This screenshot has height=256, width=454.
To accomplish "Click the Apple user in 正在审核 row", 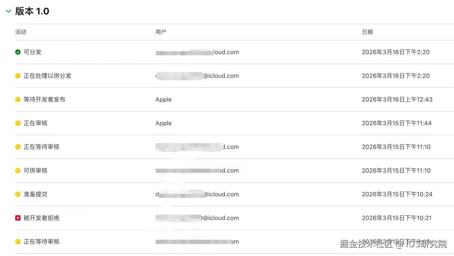I will coord(164,123).
